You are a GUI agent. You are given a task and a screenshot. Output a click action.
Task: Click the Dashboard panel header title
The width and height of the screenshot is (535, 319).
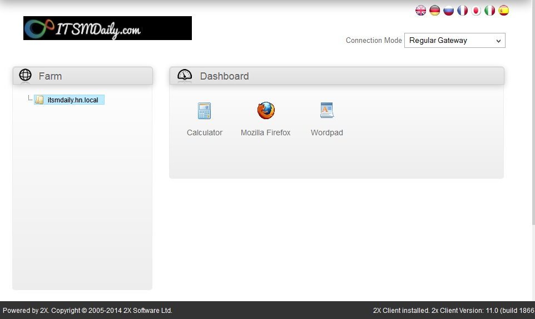click(x=224, y=76)
